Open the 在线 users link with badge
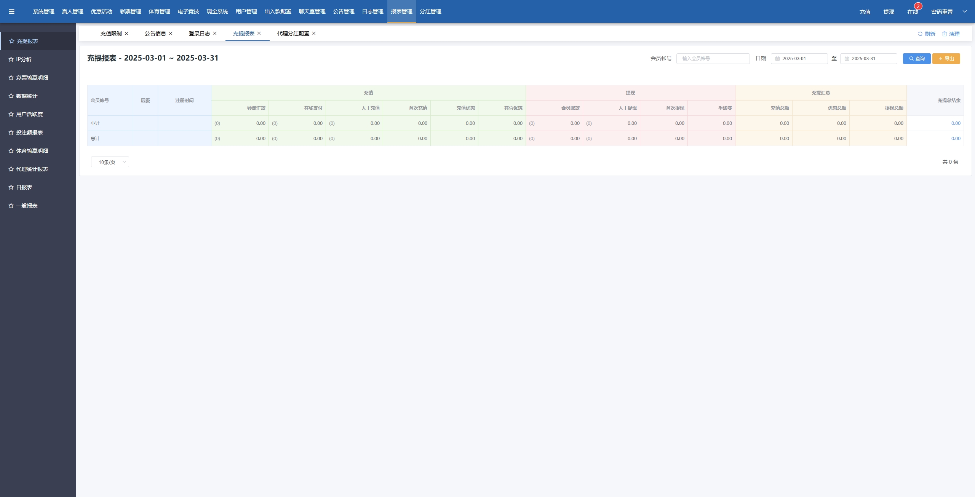Screen dimensions: 975x497 pos(913,12)
